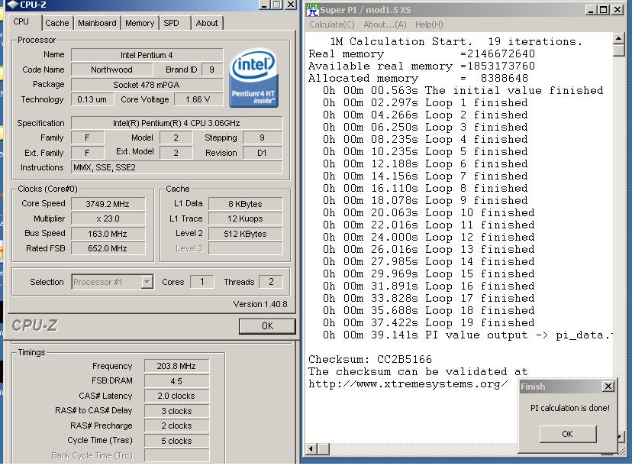Open the SPD tab
The width and height of the screenshot is (632, 466).
171,23
